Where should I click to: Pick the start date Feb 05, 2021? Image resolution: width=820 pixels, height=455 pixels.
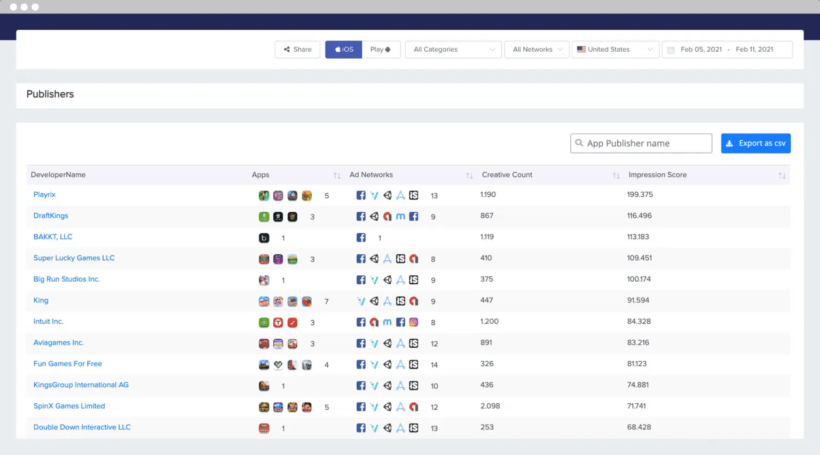click(x=701, y=50)
